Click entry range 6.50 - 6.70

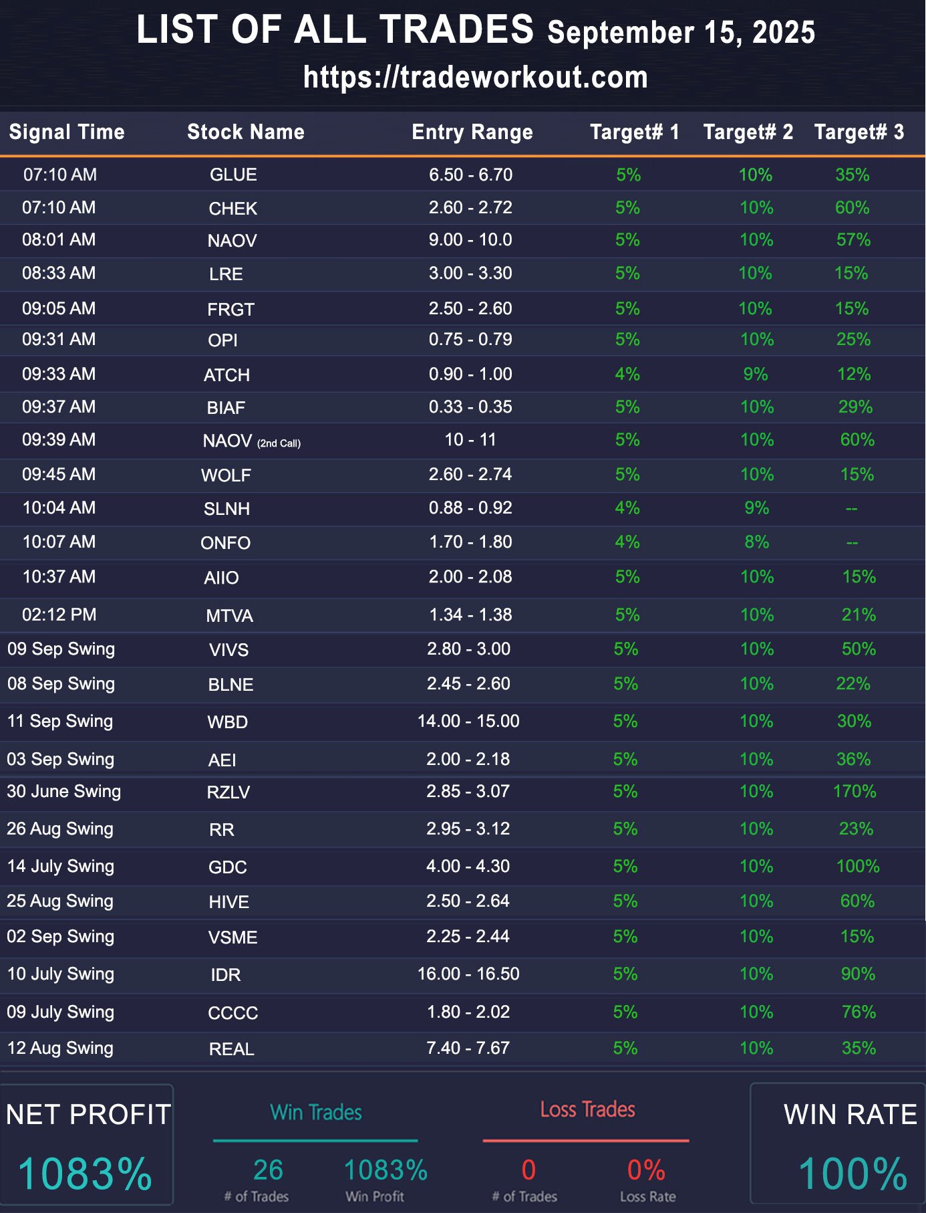pos(470,175)
